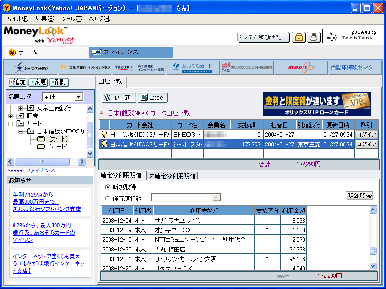The width and height of the screenshot is (386, 289).
Task: Select the ザ・リッツ・カールトン大阪 transaction row
Action: [x=204, y=259]
